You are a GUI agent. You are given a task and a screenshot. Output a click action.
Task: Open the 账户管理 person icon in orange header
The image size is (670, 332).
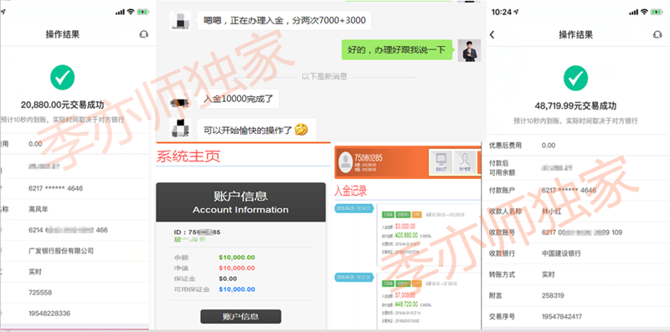[x=465, y=162]
